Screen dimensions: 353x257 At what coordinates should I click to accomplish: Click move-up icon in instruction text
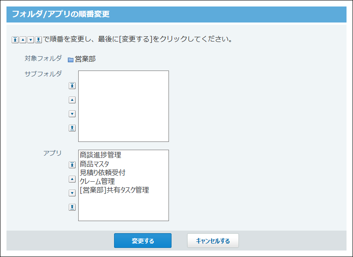tap(23, 40)
